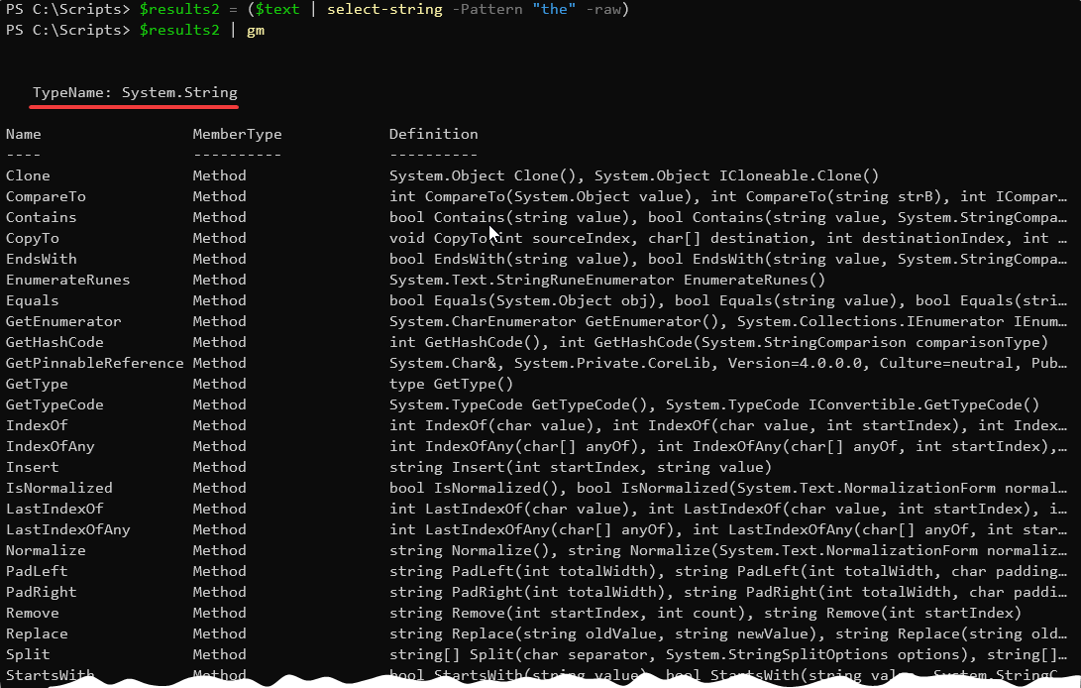
Task: Click the gm command on second prompt line
Action: [x=256, y=31]
